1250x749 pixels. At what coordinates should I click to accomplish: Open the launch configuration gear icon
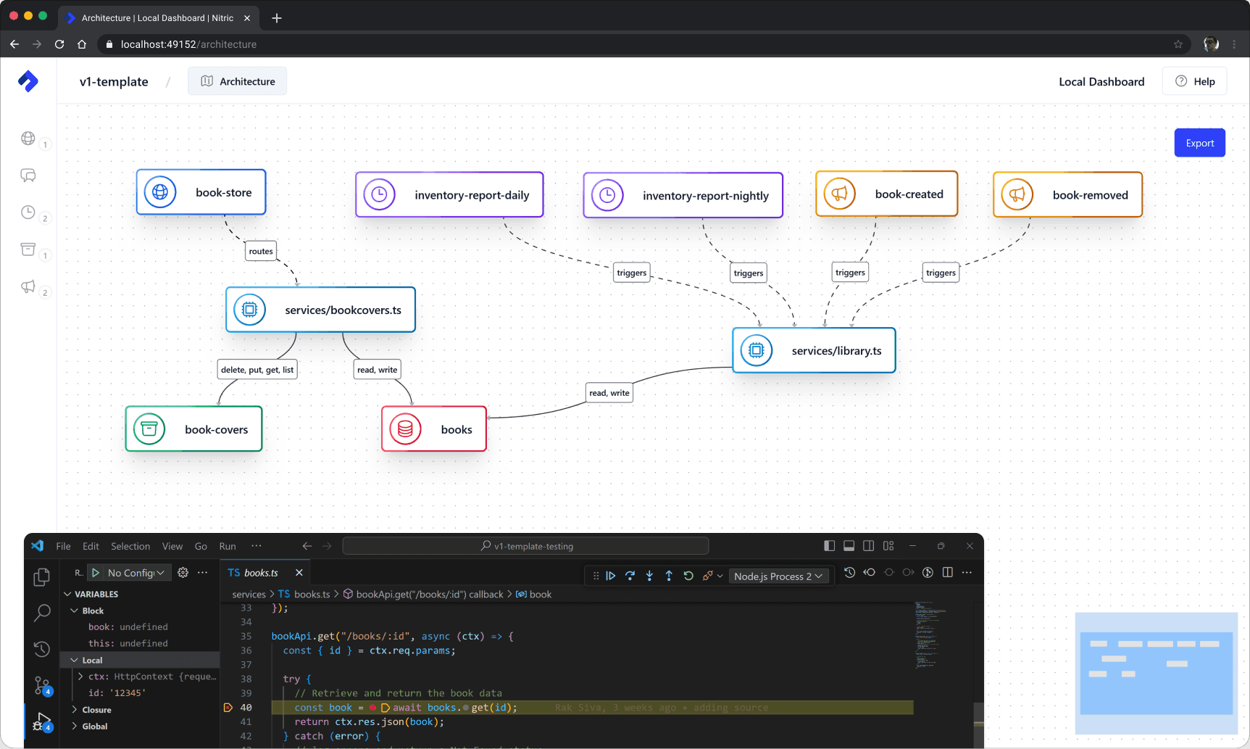click(183, 573)
